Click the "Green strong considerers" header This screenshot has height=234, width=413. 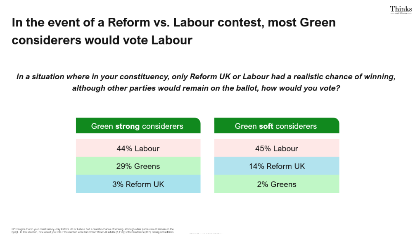138,126
